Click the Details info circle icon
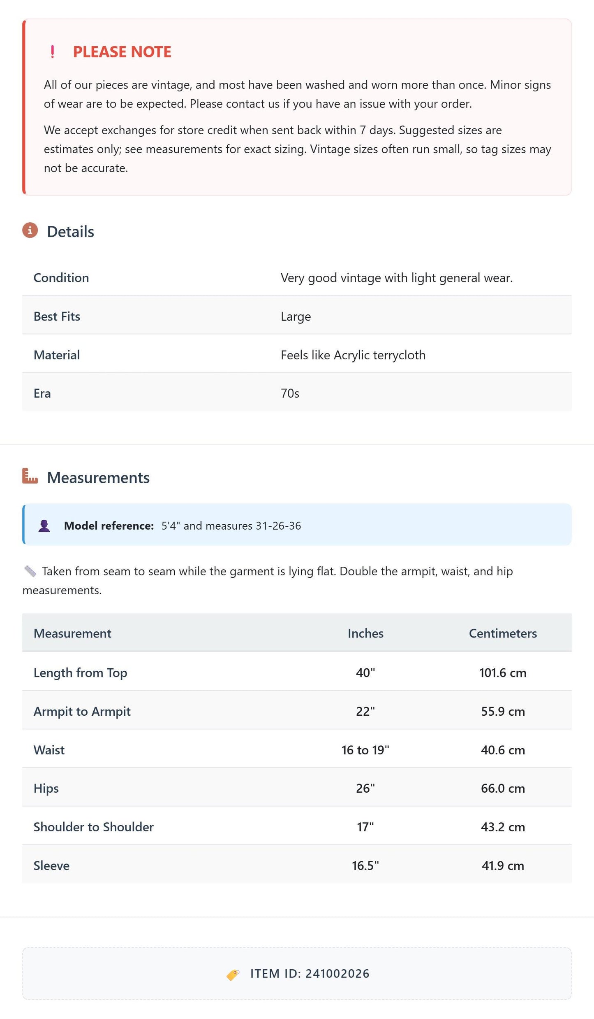Screen dimensions: 594x1019 30,230
